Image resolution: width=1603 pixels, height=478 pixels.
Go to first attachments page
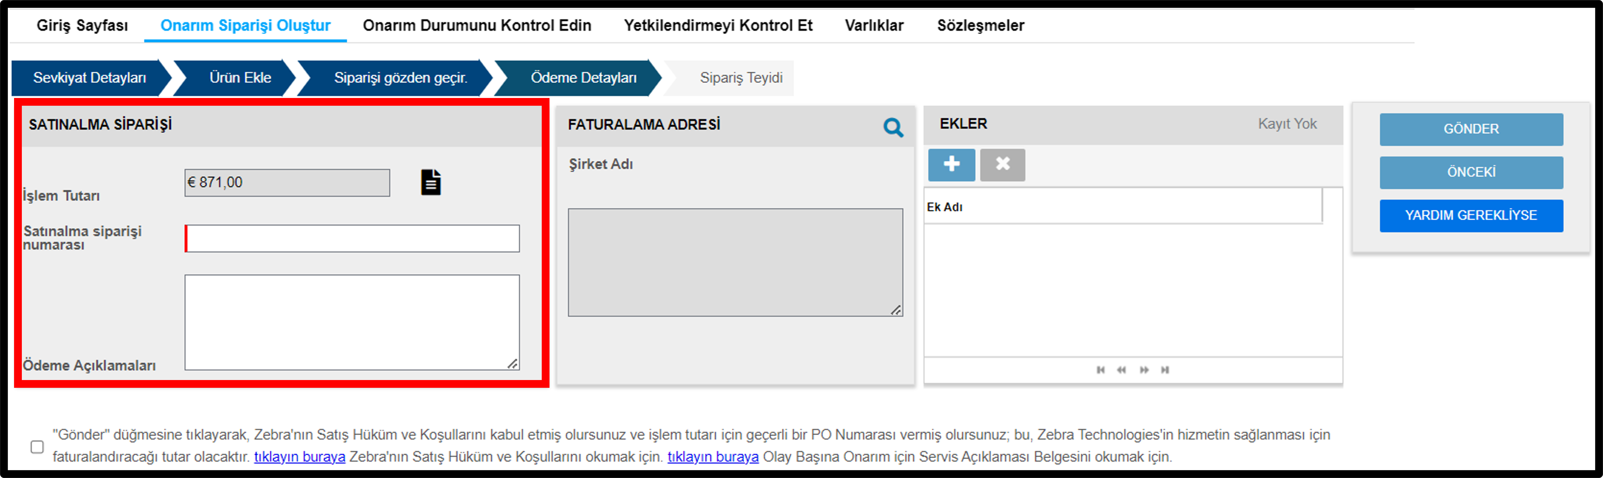click(x=1100, y=370)
